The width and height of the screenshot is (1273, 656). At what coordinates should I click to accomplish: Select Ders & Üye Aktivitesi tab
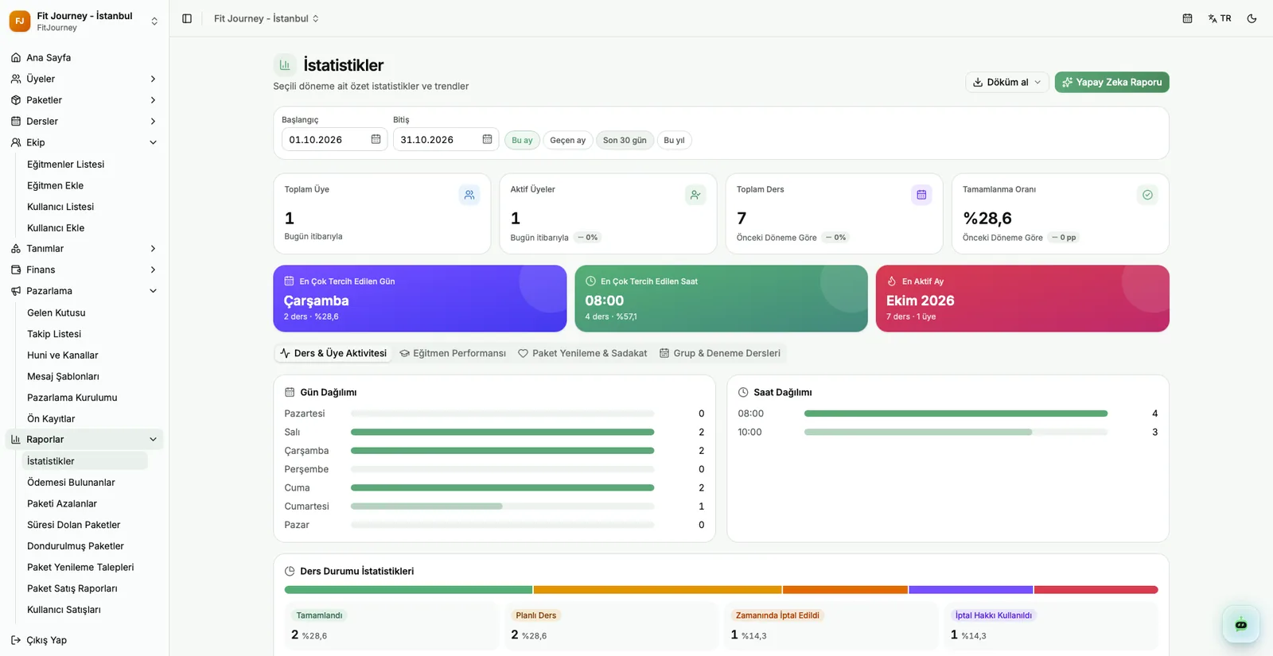coord(333,353)
